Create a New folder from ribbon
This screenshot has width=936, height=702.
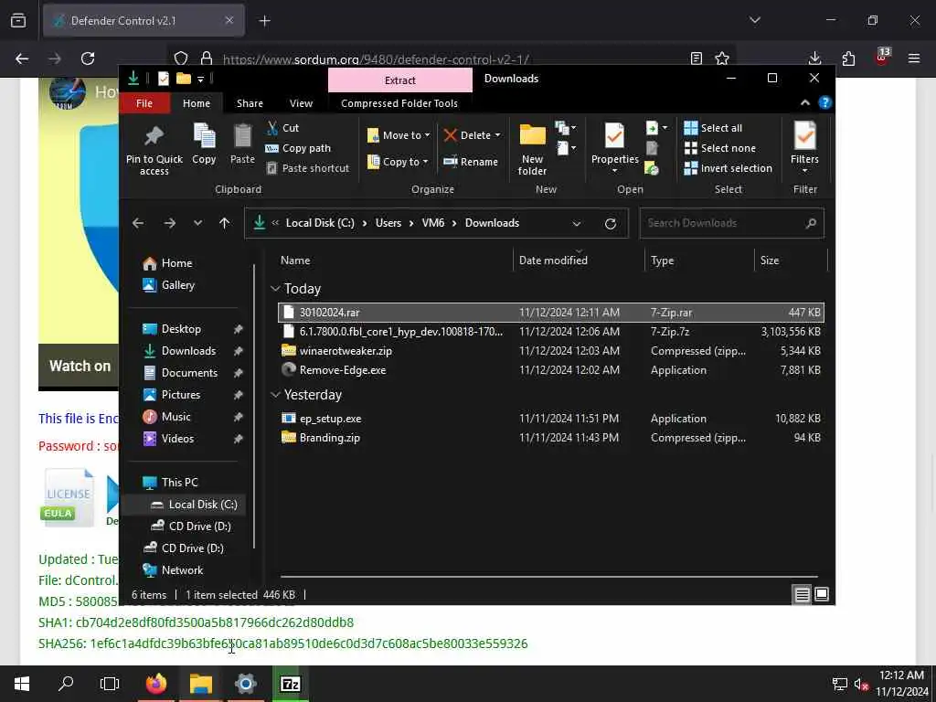[533, 149]
